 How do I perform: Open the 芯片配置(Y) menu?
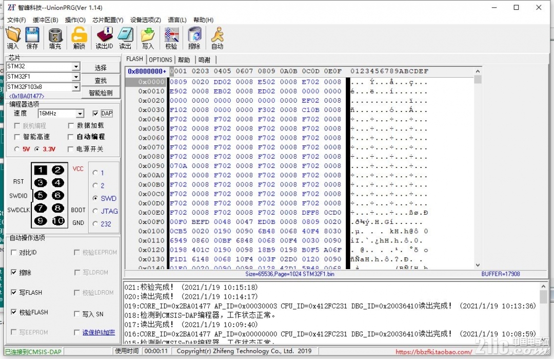point(108,20)
